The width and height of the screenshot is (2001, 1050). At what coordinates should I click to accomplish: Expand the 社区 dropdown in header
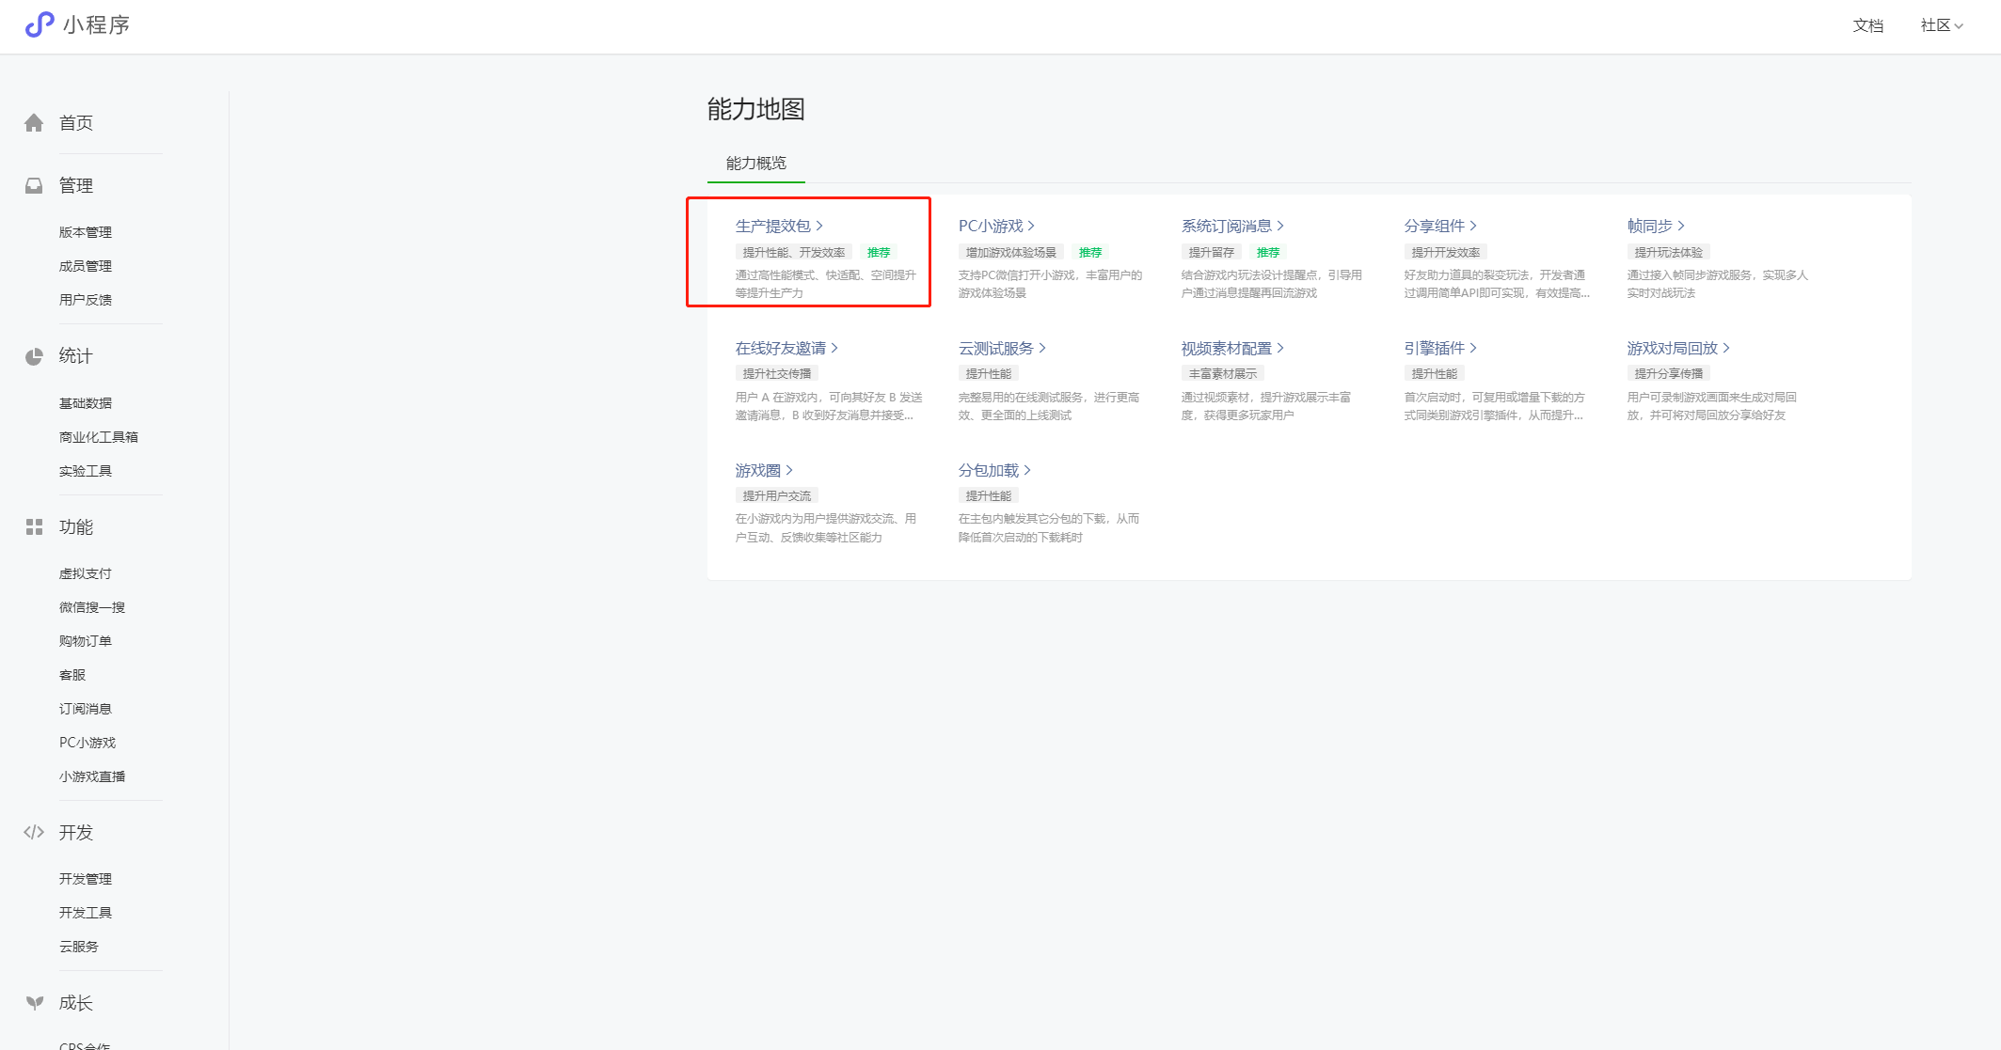tap(1941, 25)
